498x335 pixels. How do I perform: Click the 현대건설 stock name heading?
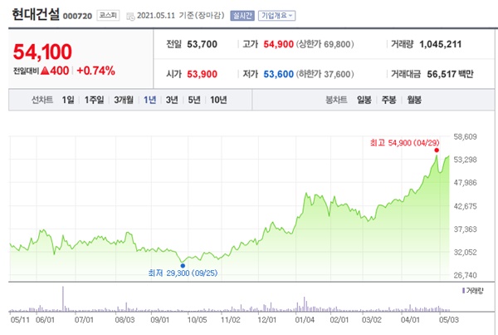coord(36,14)
